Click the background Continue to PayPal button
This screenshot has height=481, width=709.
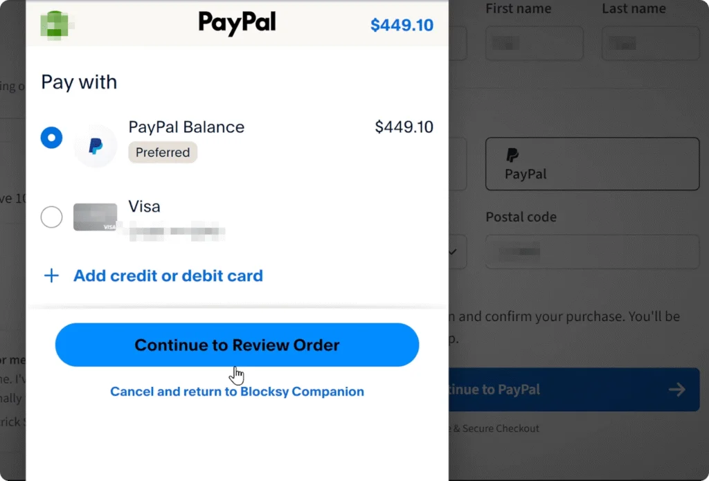[574, 389]
